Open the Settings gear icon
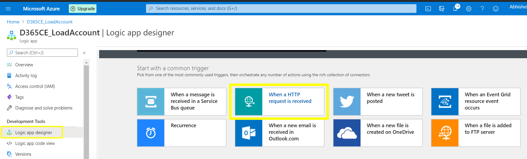 (469, 9)
